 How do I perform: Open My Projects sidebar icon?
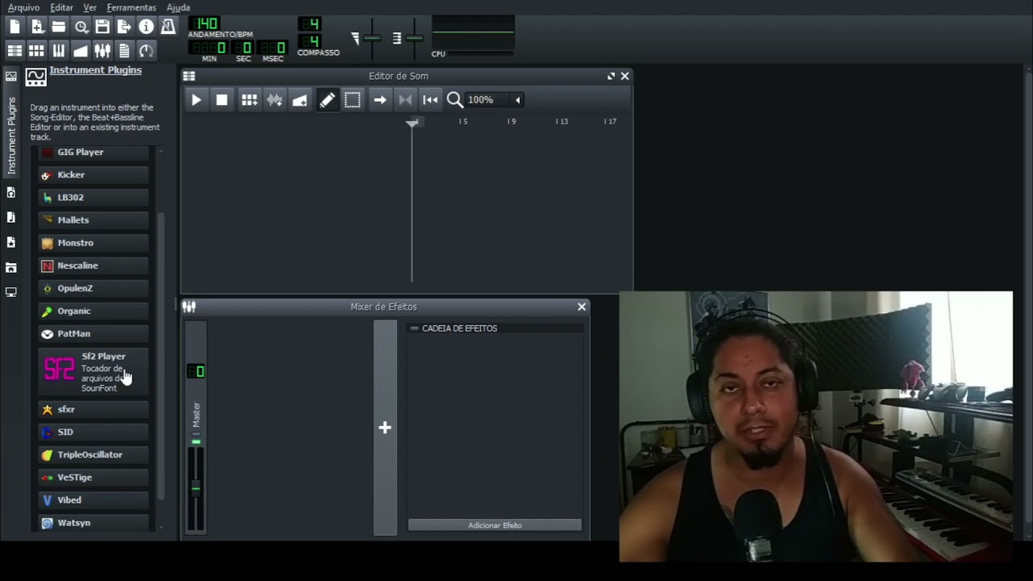click(11, 193)
